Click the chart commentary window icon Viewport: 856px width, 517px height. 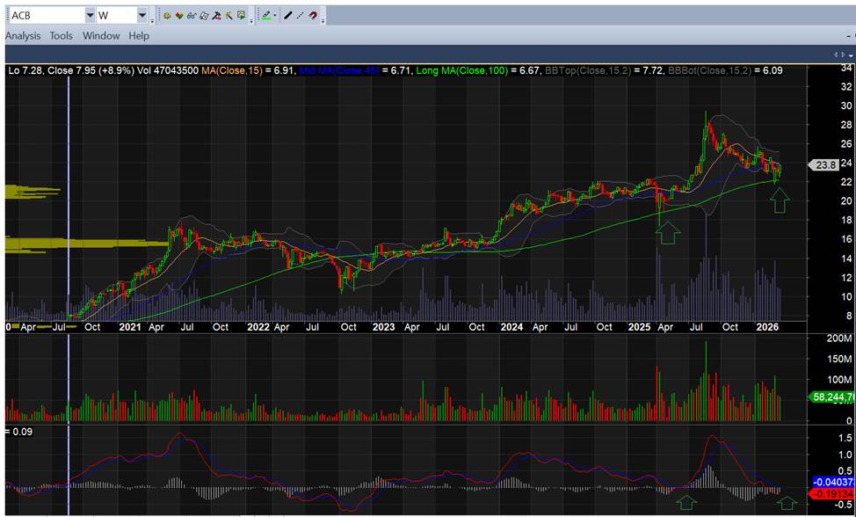(x=241, y=16)
